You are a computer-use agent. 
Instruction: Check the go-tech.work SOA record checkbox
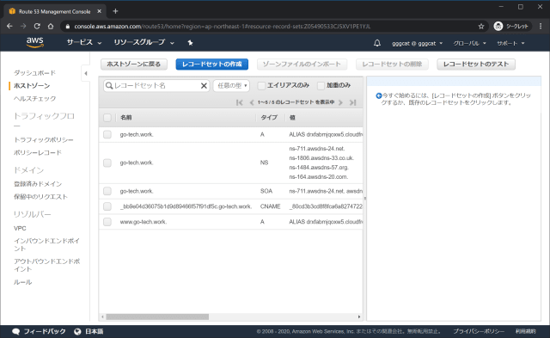pyautogui.click(x=107, y=191)
